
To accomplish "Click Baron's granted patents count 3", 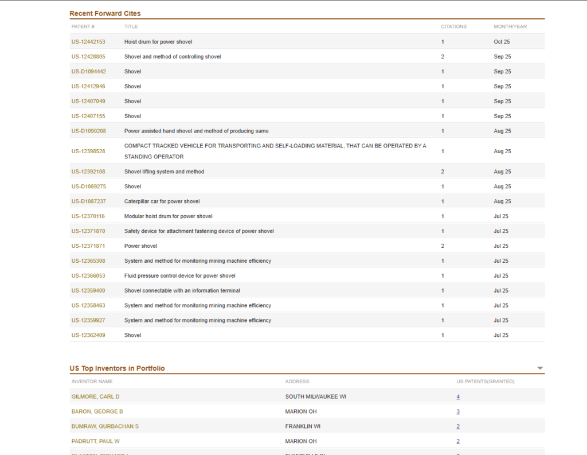I will coord(458,412).
